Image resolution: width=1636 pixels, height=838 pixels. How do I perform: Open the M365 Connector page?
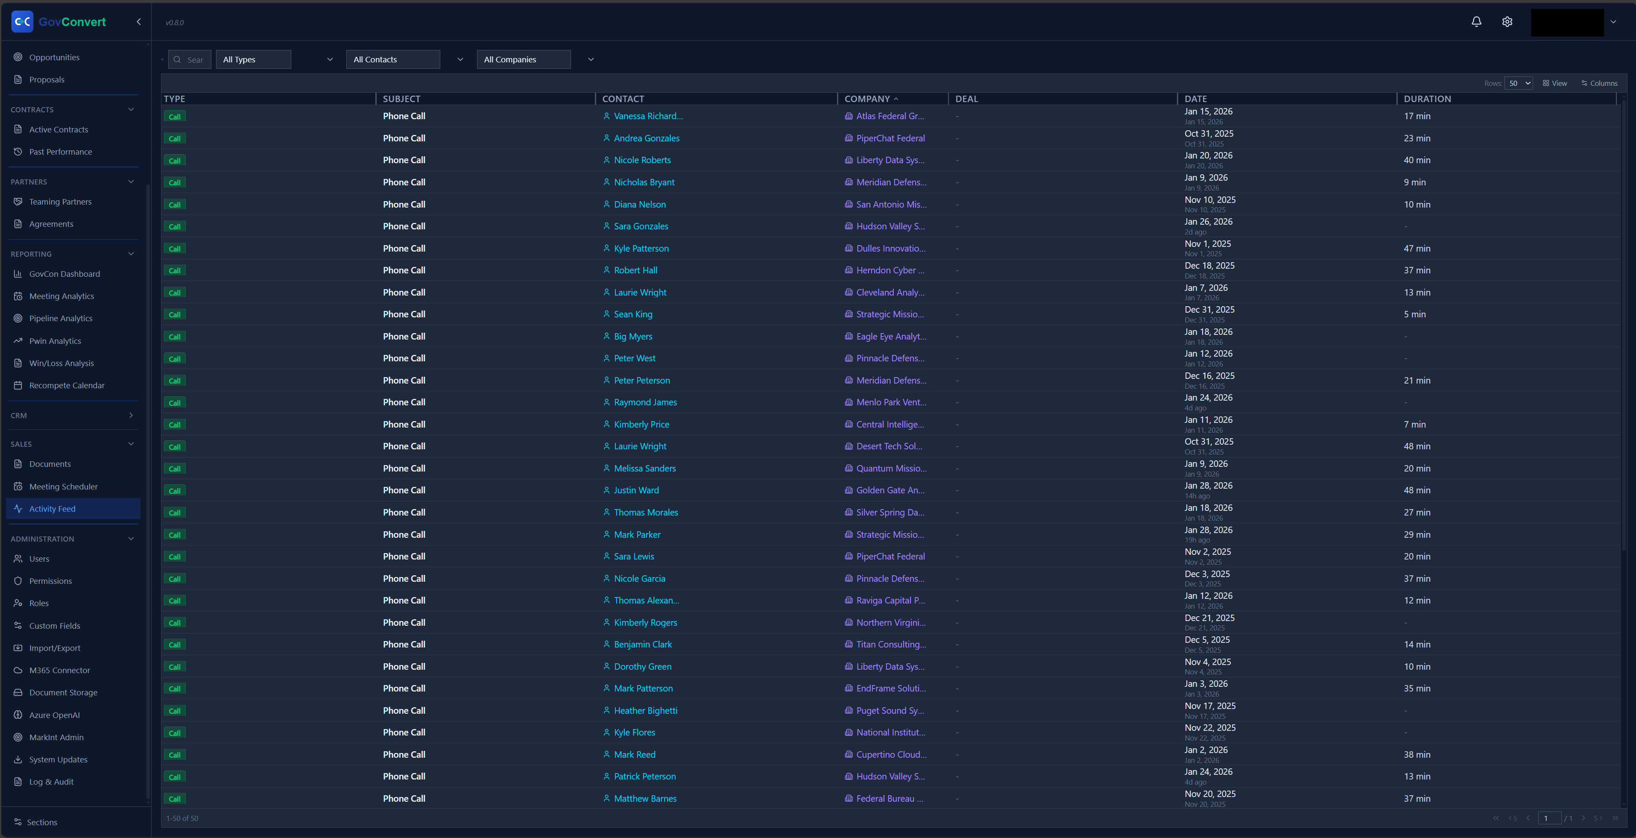tap(60, 670)
